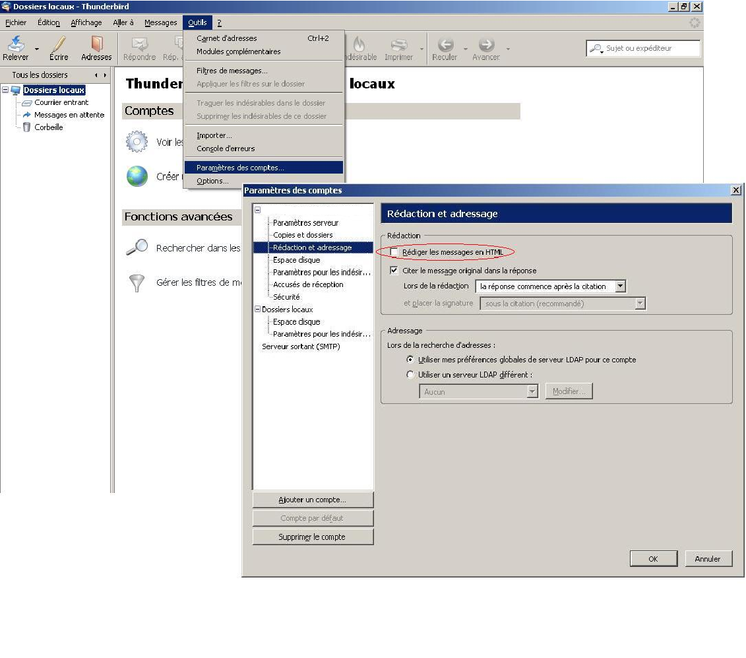Click the funnel icon beside Gérer les filtres

[137, 282]
